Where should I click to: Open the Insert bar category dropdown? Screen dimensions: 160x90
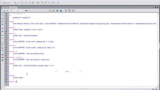click(x=6, y=3)
